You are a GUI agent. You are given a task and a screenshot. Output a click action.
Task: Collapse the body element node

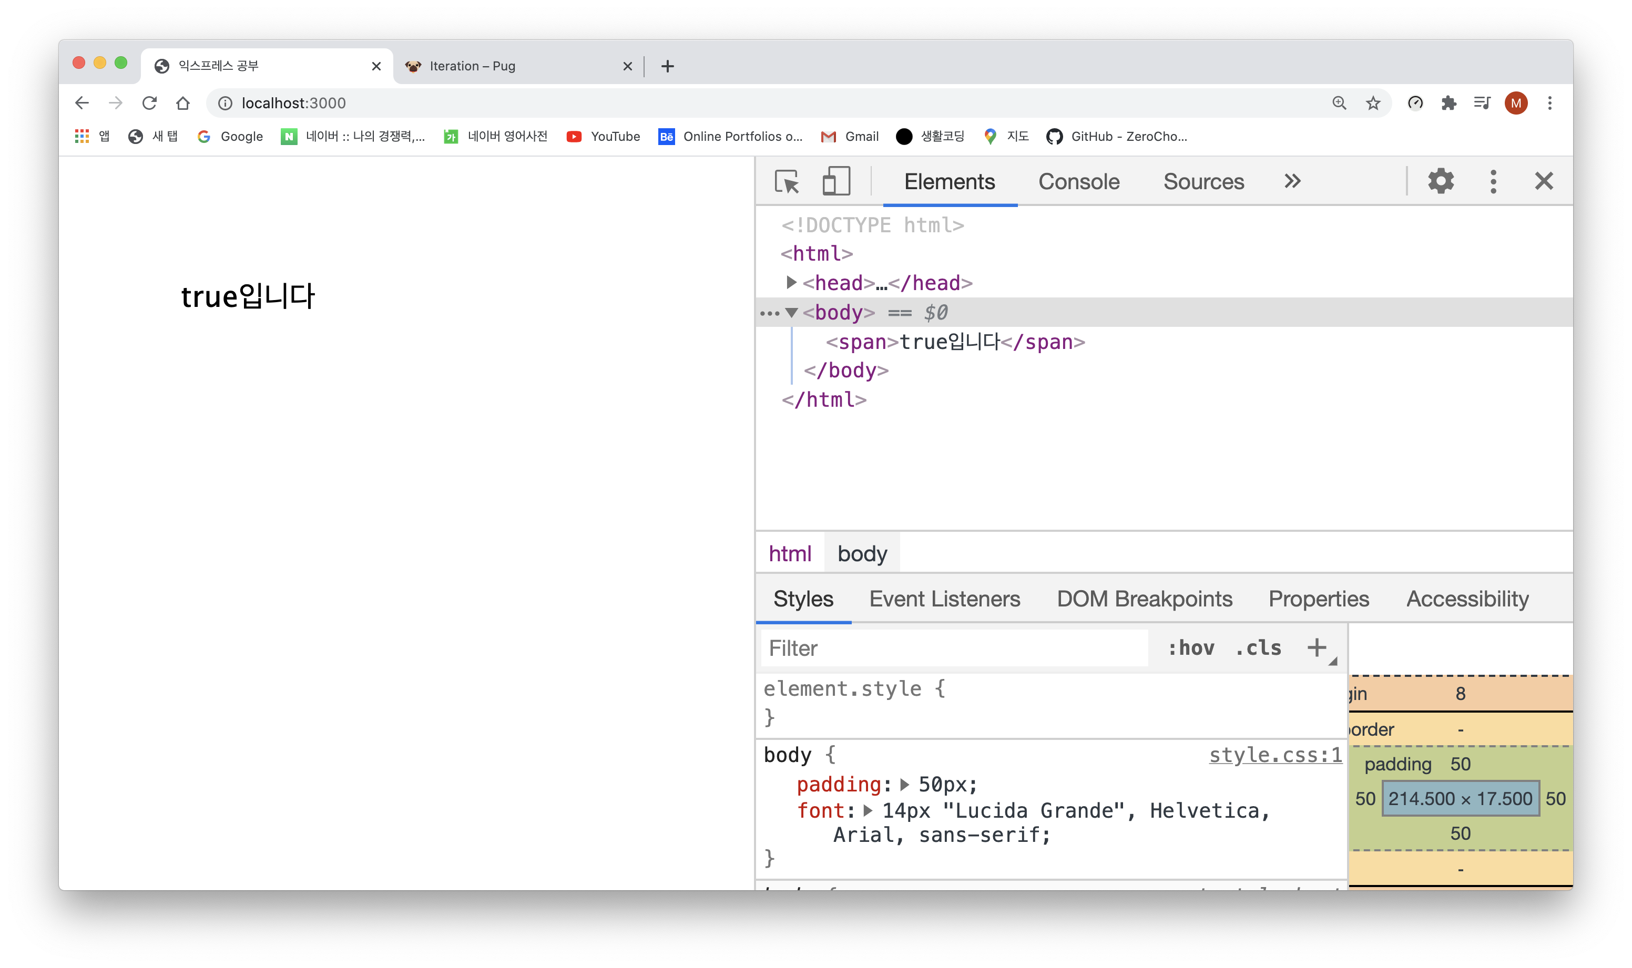(791, 313)
